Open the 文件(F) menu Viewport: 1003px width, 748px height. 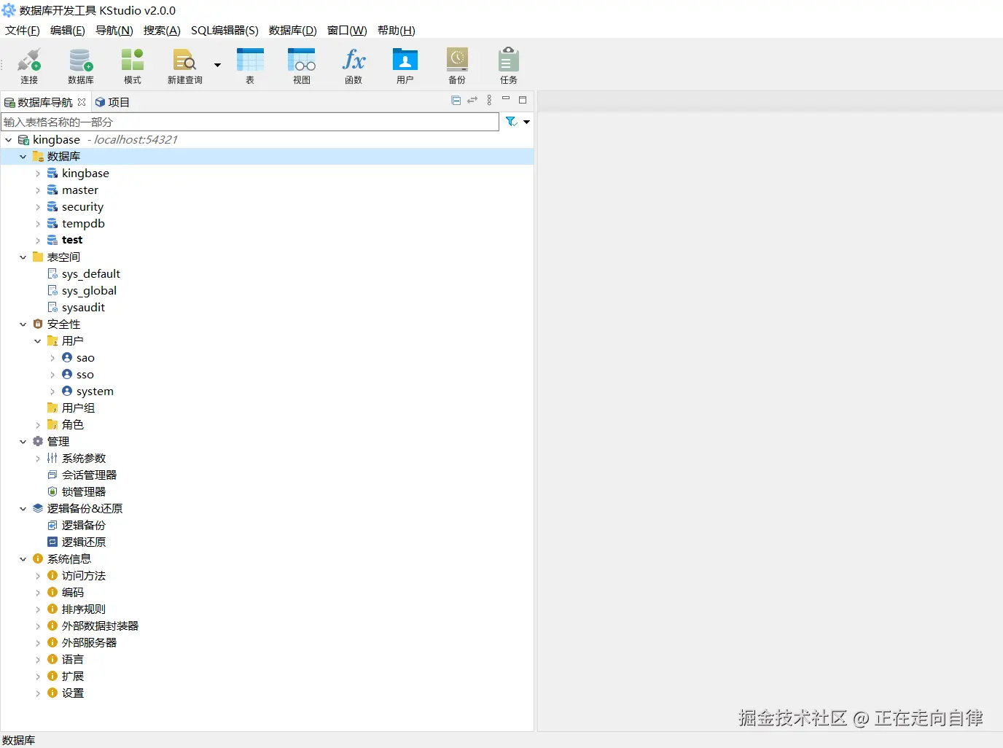coord(23,30)
